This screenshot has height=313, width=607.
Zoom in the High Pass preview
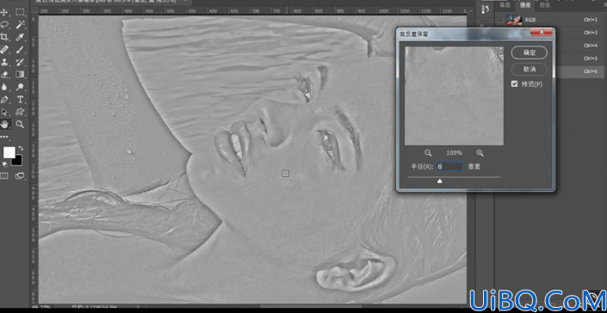coord(480,153)
